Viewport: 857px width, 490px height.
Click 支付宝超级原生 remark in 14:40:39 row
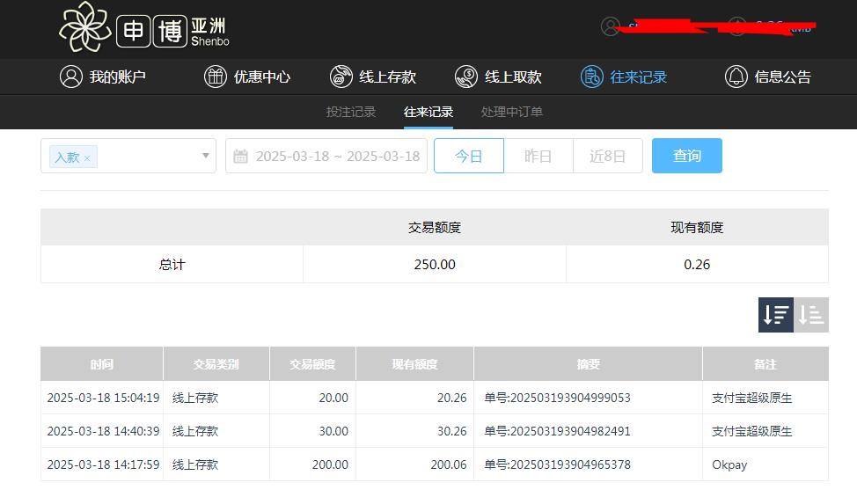pyautogui.click(x=752, y=431)
